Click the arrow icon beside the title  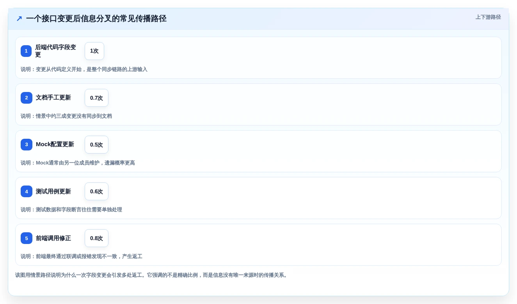[19, 19]
